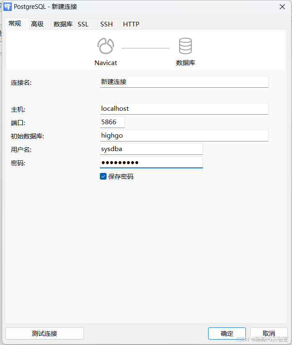Click the 用户名 label
This screenshot has width=292, height=345.
[21, 150]
